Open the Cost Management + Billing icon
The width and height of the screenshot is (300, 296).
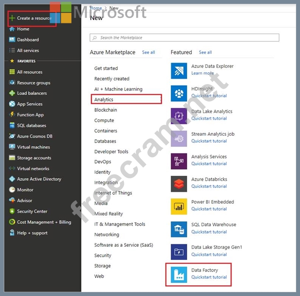[x=12, y=222]
